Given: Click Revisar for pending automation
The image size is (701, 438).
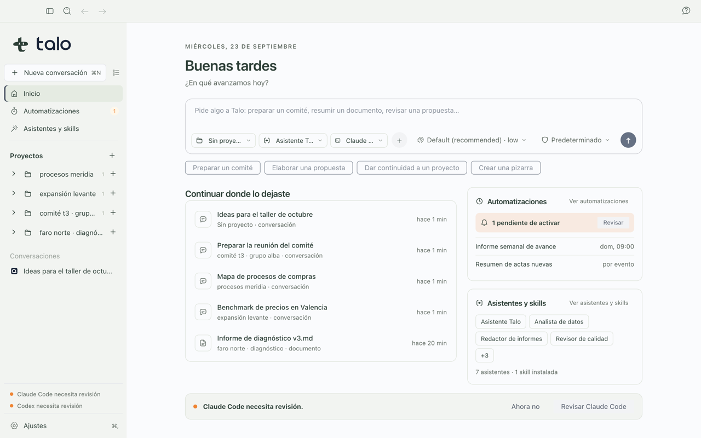Looking at the screenshot, I should click(x=613, y=223).
